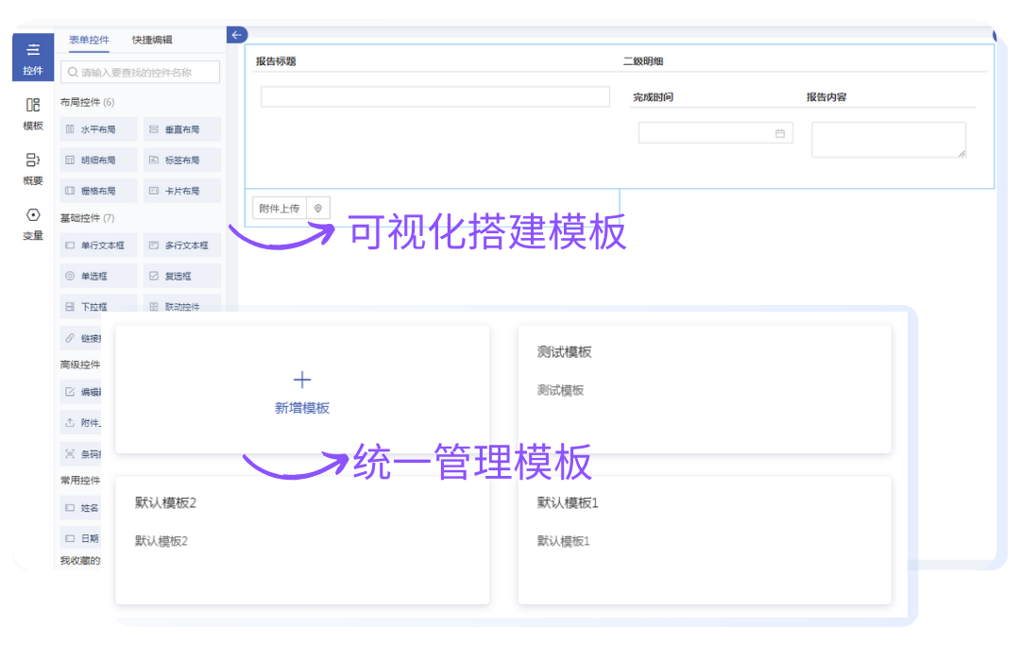Select the 单选框 control
The height and width of the screenshot is (661, 1020).
click(98, 276)
